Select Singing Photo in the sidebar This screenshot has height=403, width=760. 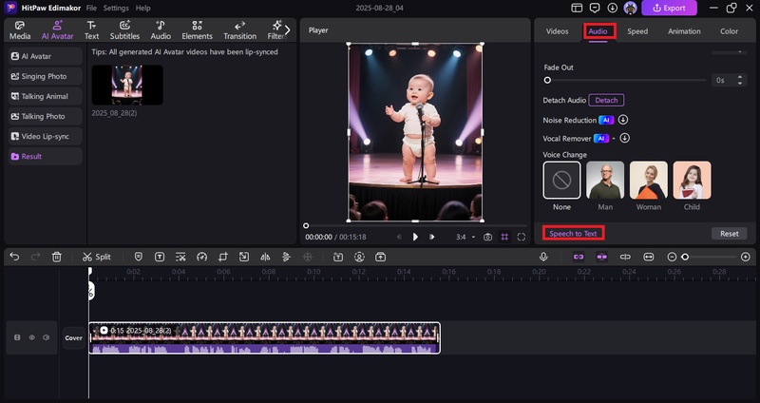(x=45, y=76)
